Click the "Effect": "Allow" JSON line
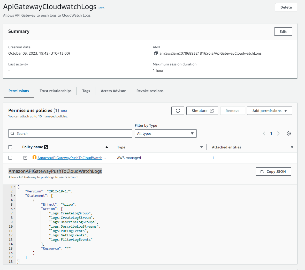 point(59,204)
